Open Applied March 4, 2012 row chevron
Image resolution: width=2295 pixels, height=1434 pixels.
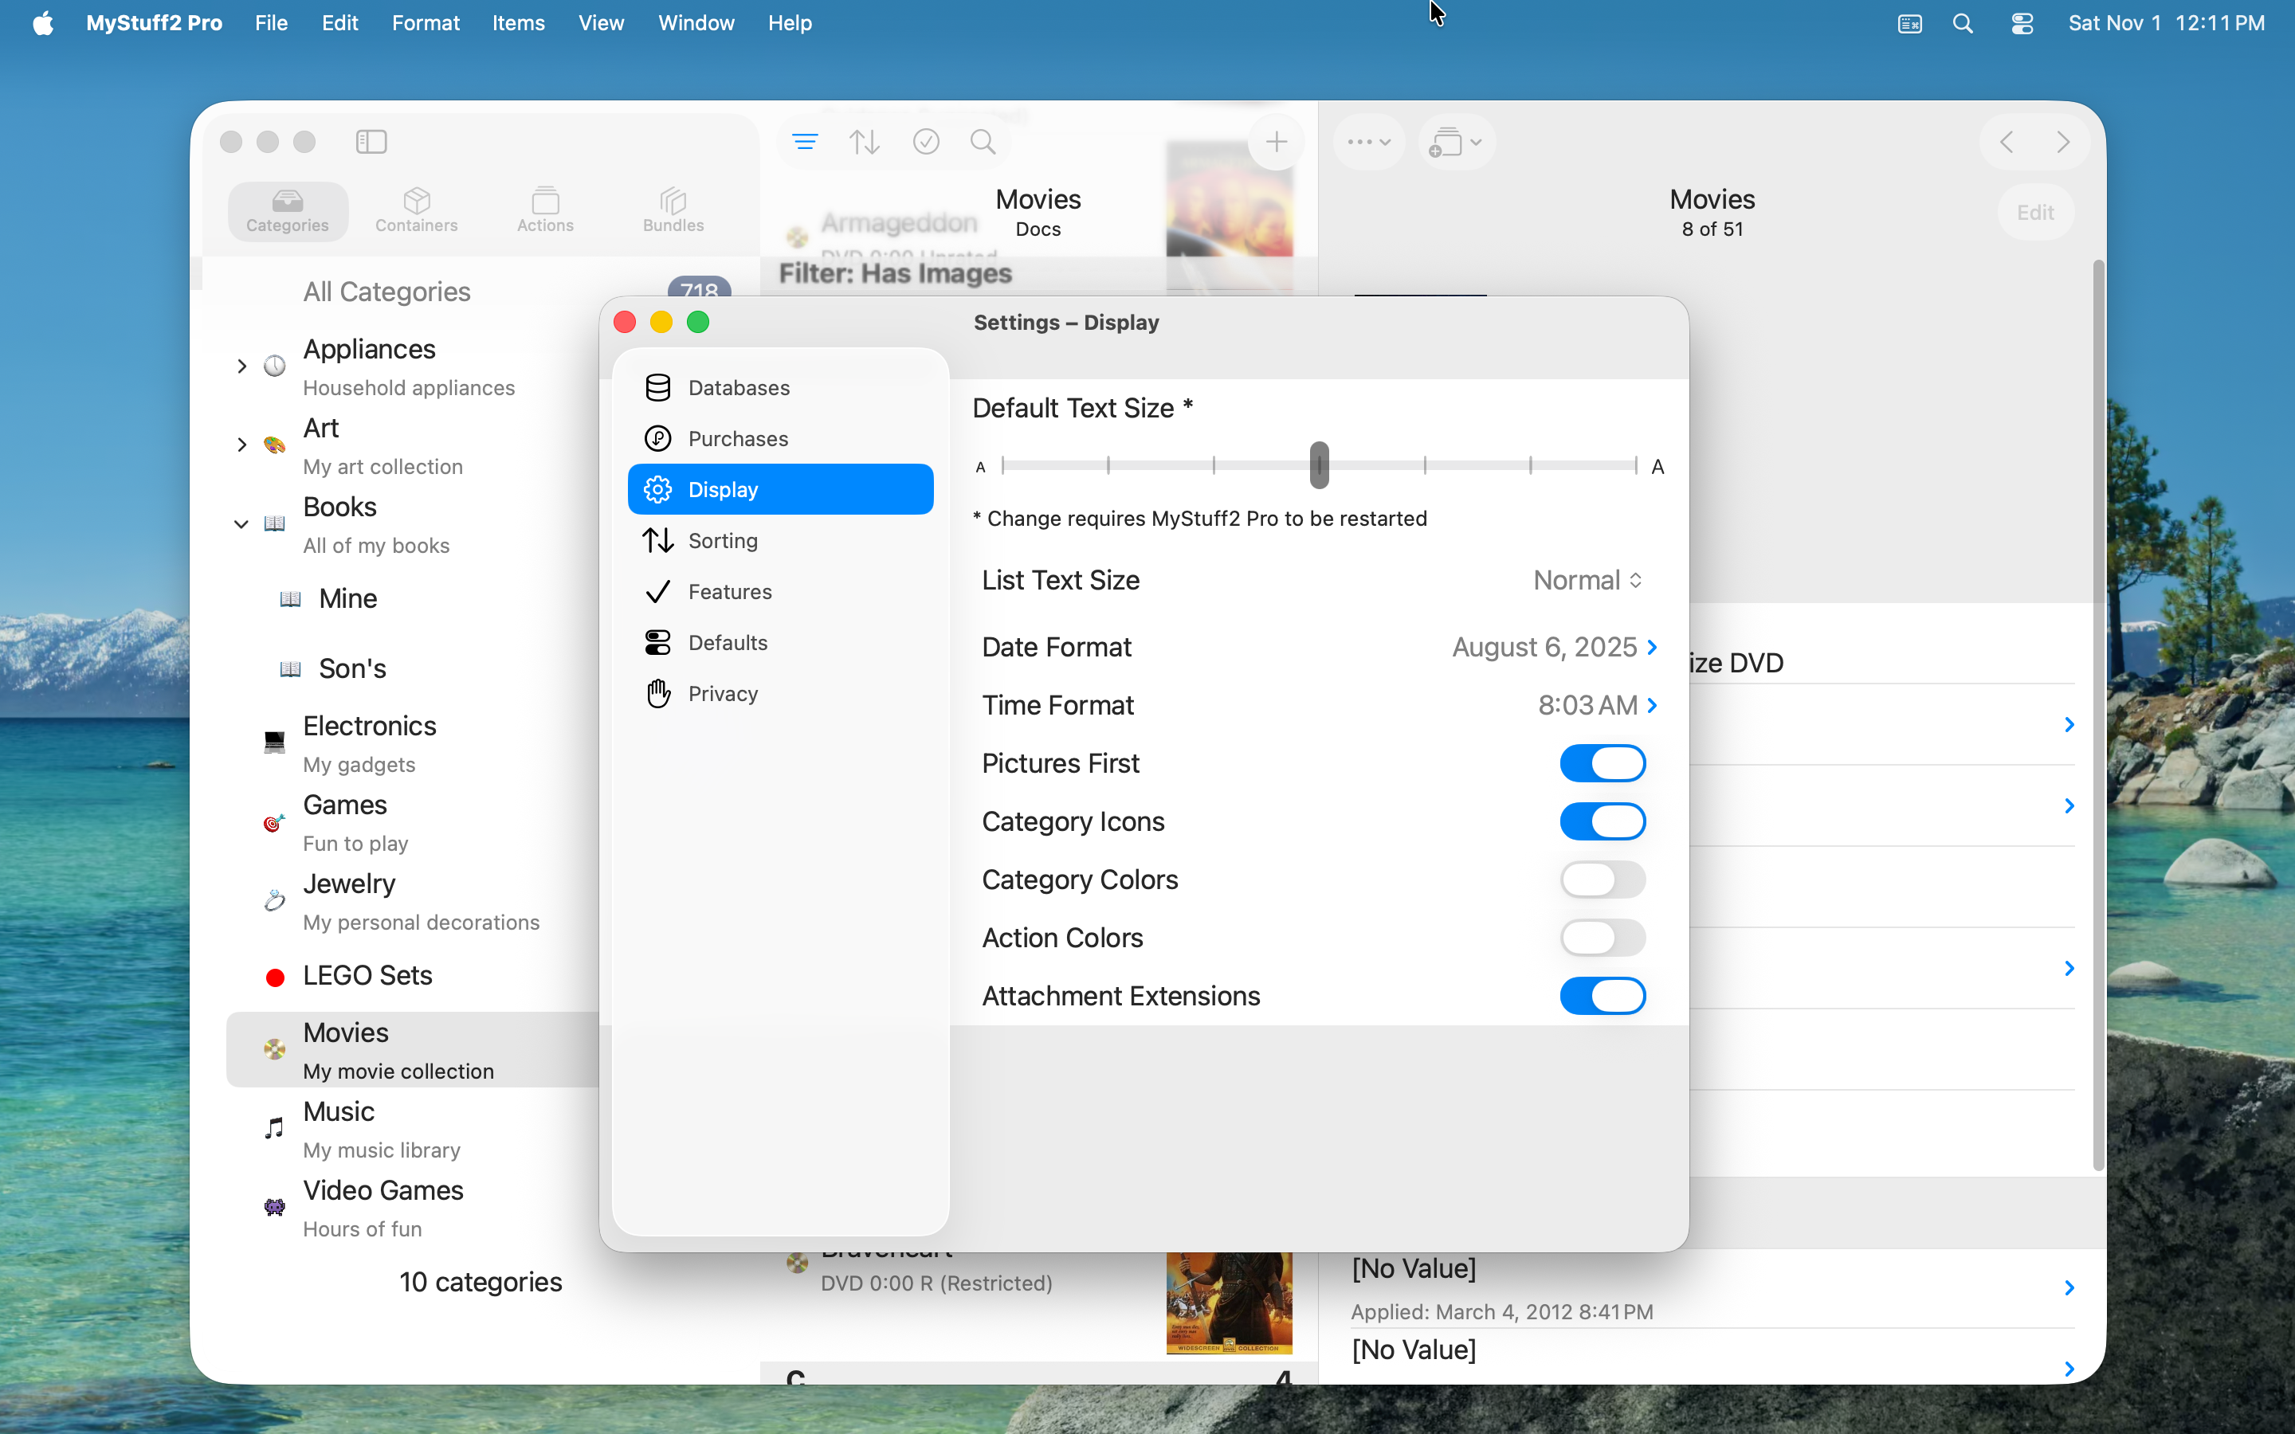pyautogui.click(x=2069, y=1288)
